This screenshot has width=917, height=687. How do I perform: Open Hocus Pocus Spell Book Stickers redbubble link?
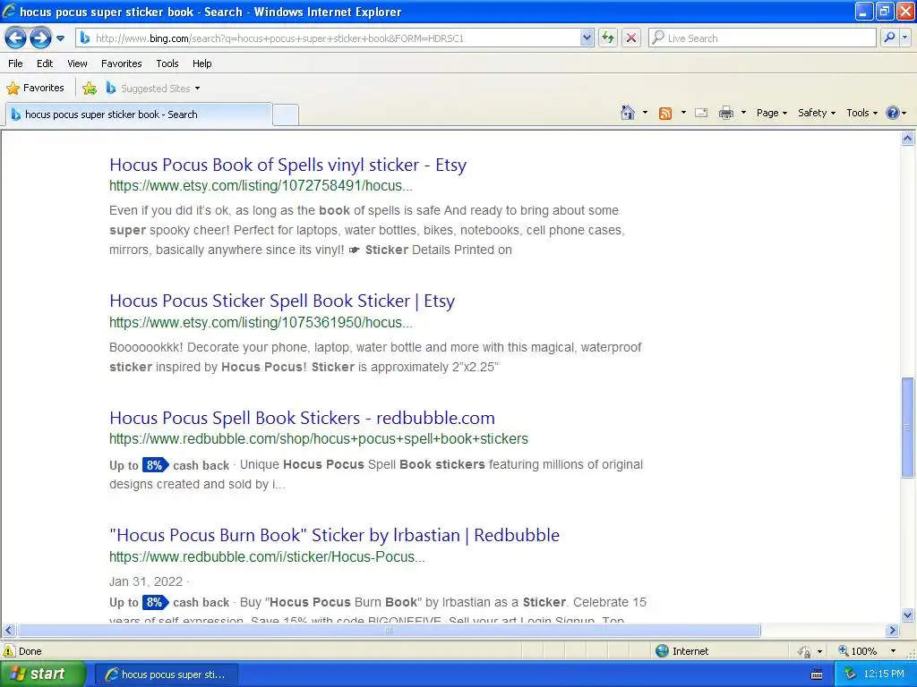pyautogui.click(x=302, y=419)
